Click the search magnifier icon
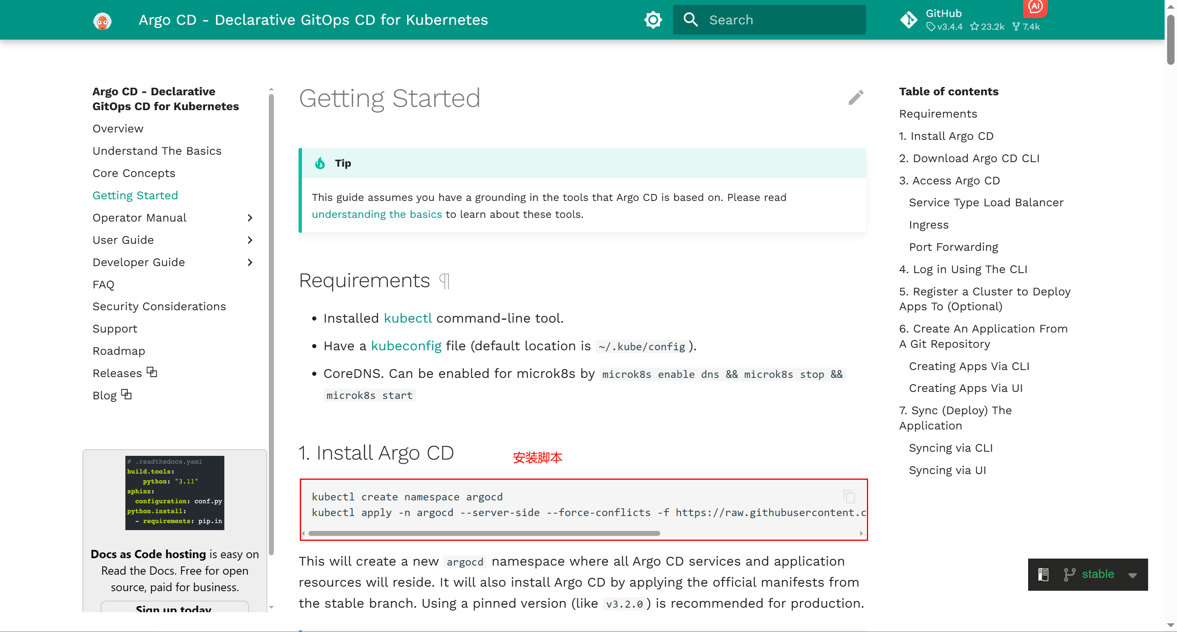This screenshot has width=1177, height=632. (x=690, y=20)
